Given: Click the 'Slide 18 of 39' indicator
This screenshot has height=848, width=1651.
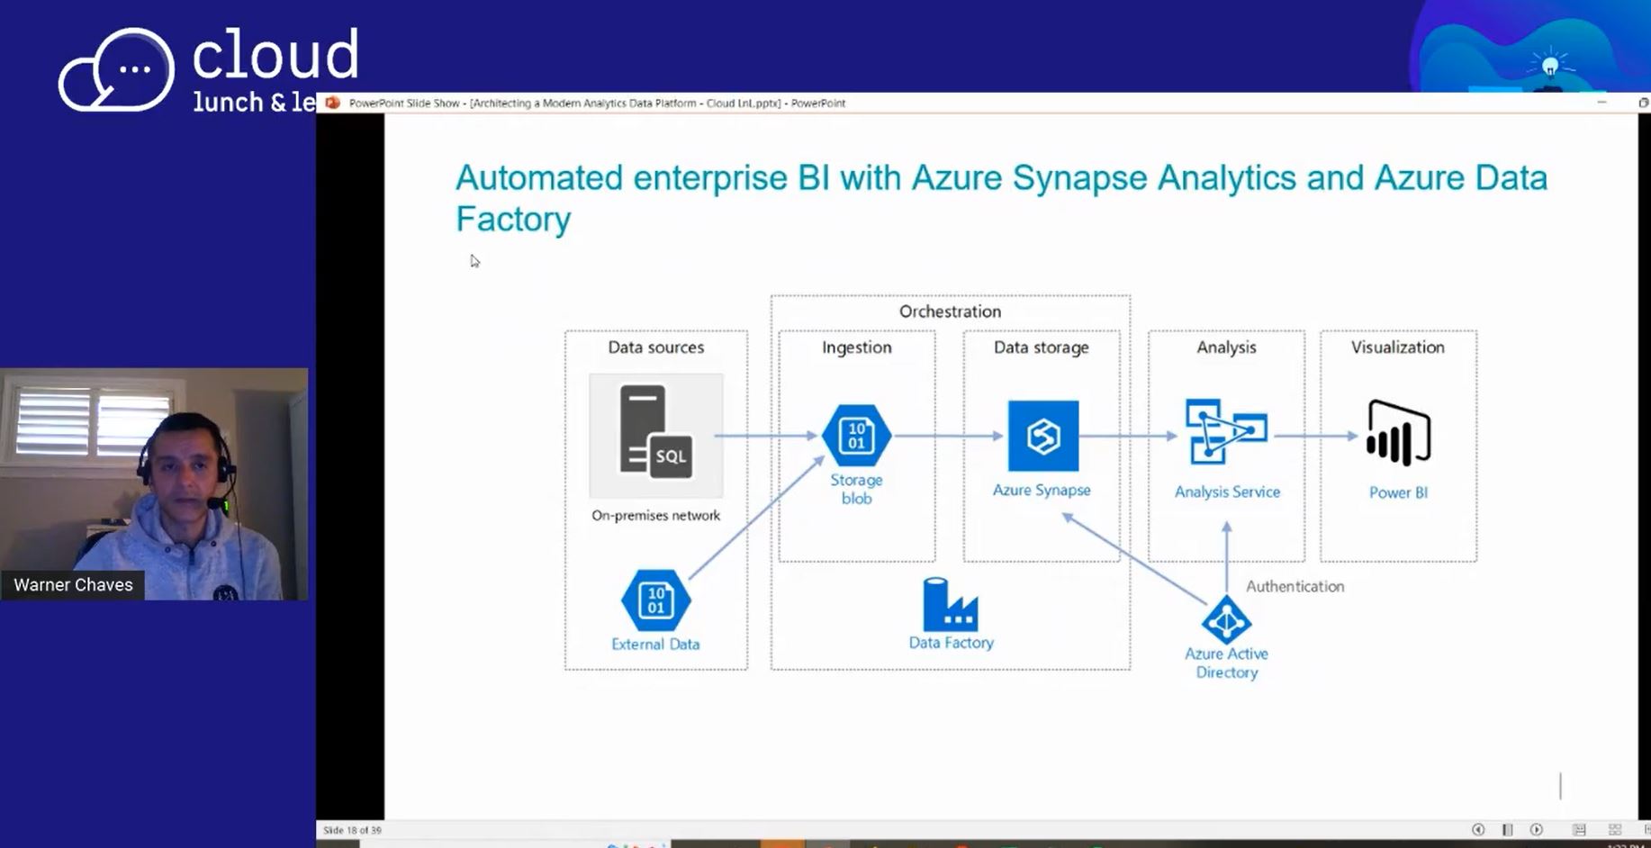Looking at the screenshot, I should (x=352, y=830).
